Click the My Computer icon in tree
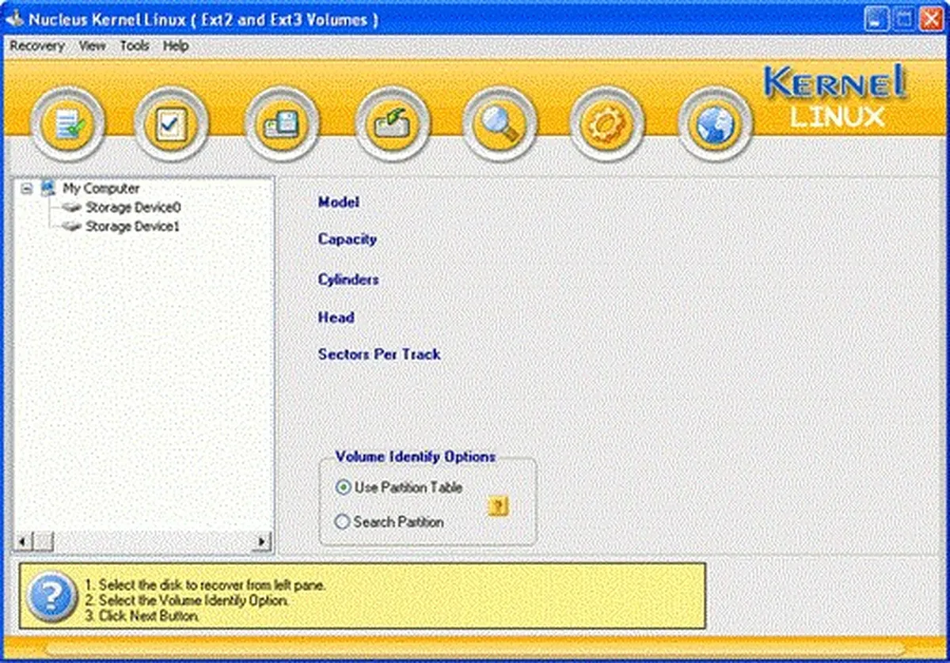This screenshot has height=663, width=950. pyautogui.click(x=48, y=188)
